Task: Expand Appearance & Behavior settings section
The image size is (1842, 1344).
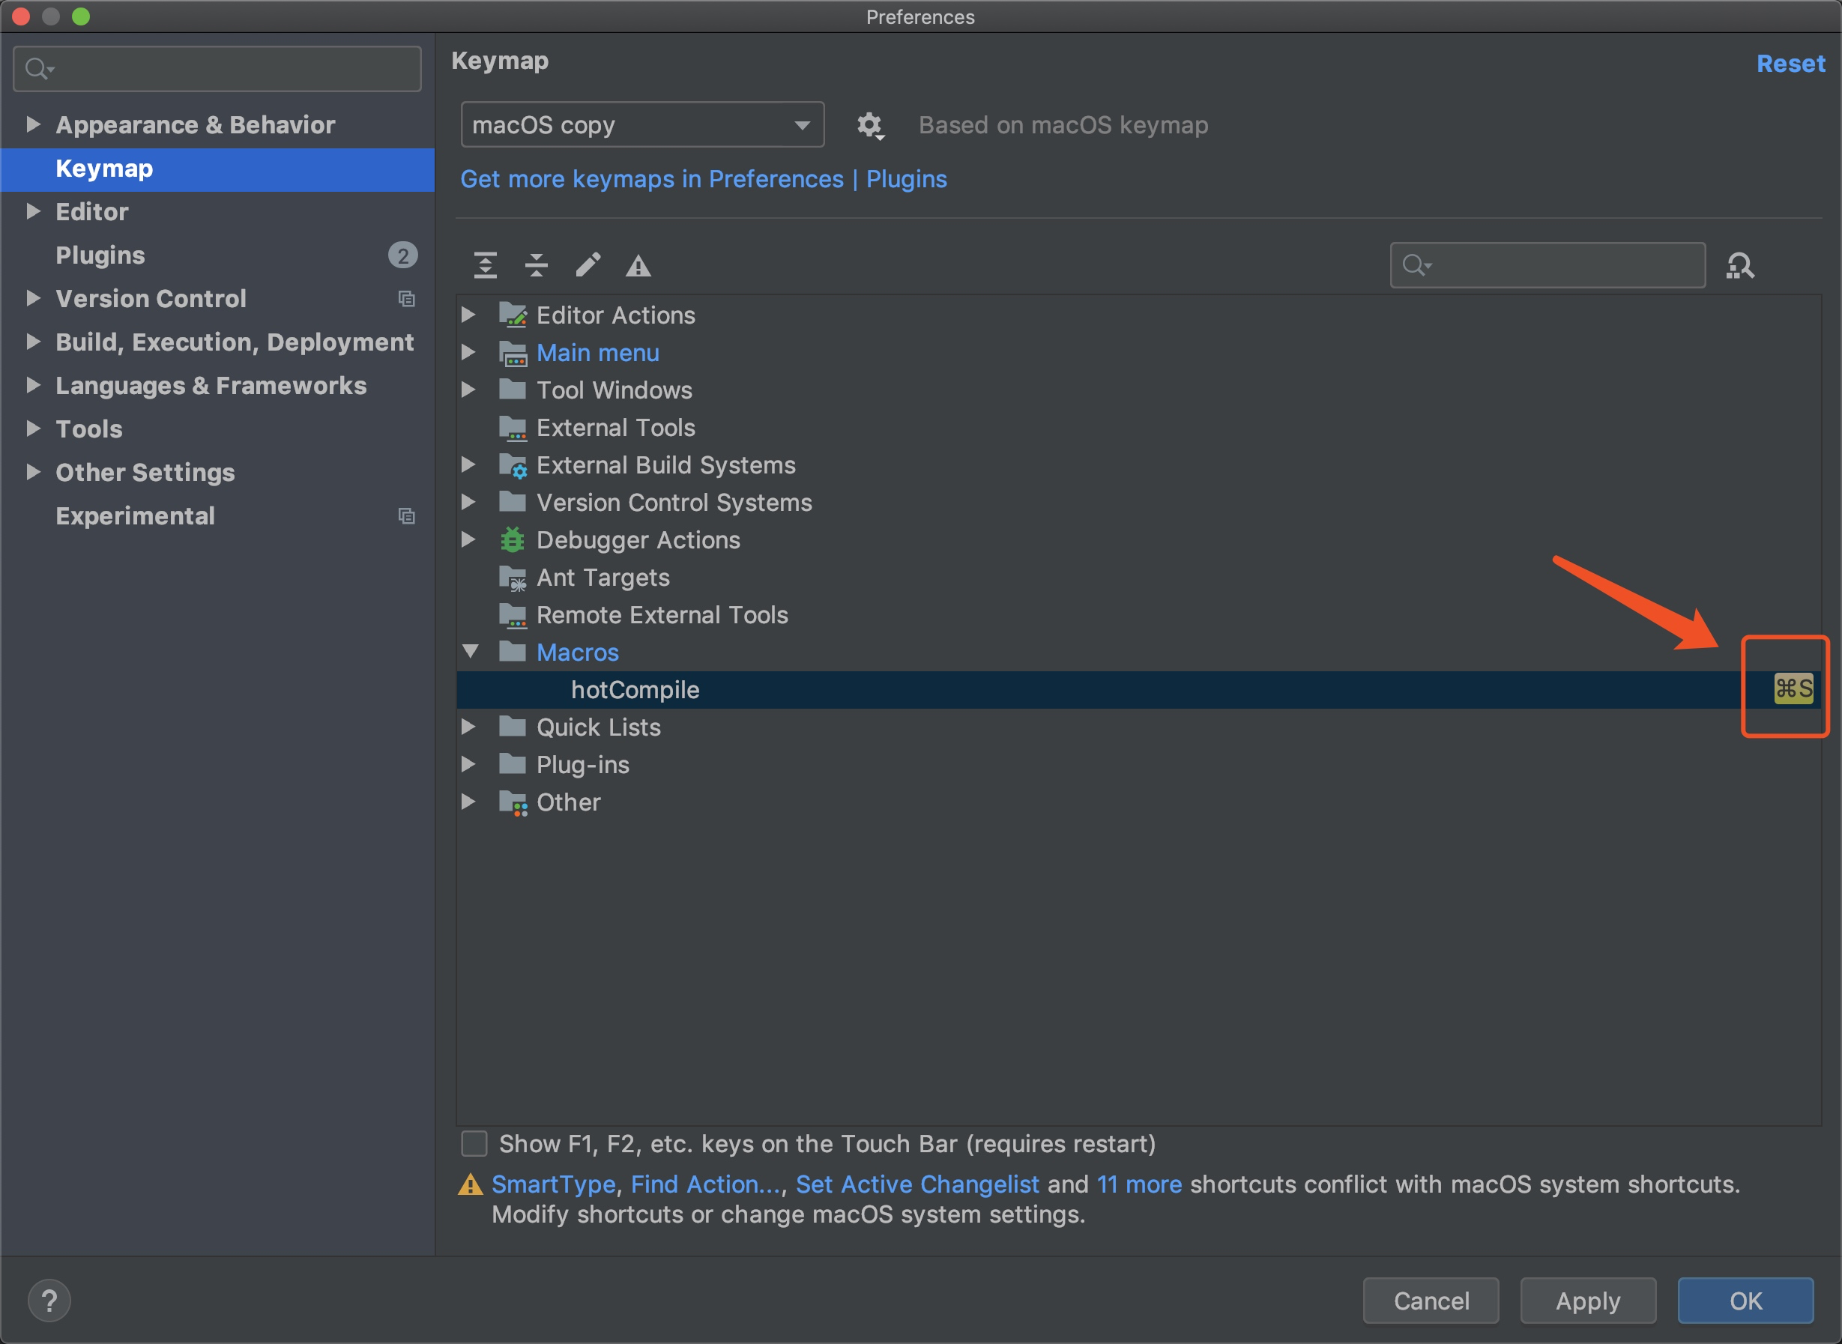Action: [x=34, y=124]
